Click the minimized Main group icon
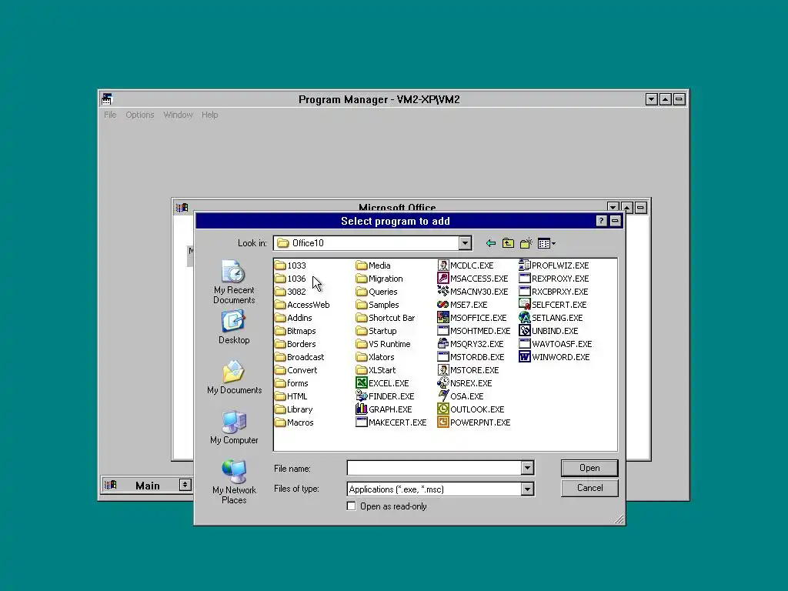The image size is (788, 591). point(110,485)
